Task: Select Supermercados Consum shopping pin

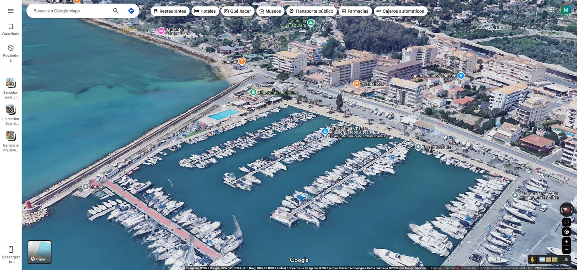Action: pyautogui.click(x=461, y=76)
